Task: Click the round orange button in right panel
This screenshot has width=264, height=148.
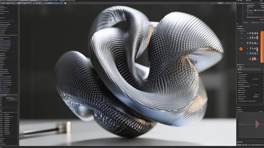Action: click(x=241, y=49)
